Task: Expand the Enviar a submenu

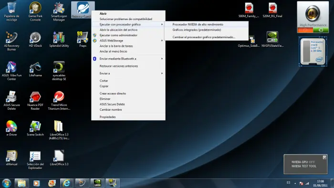Action: [x=128, y=73]
